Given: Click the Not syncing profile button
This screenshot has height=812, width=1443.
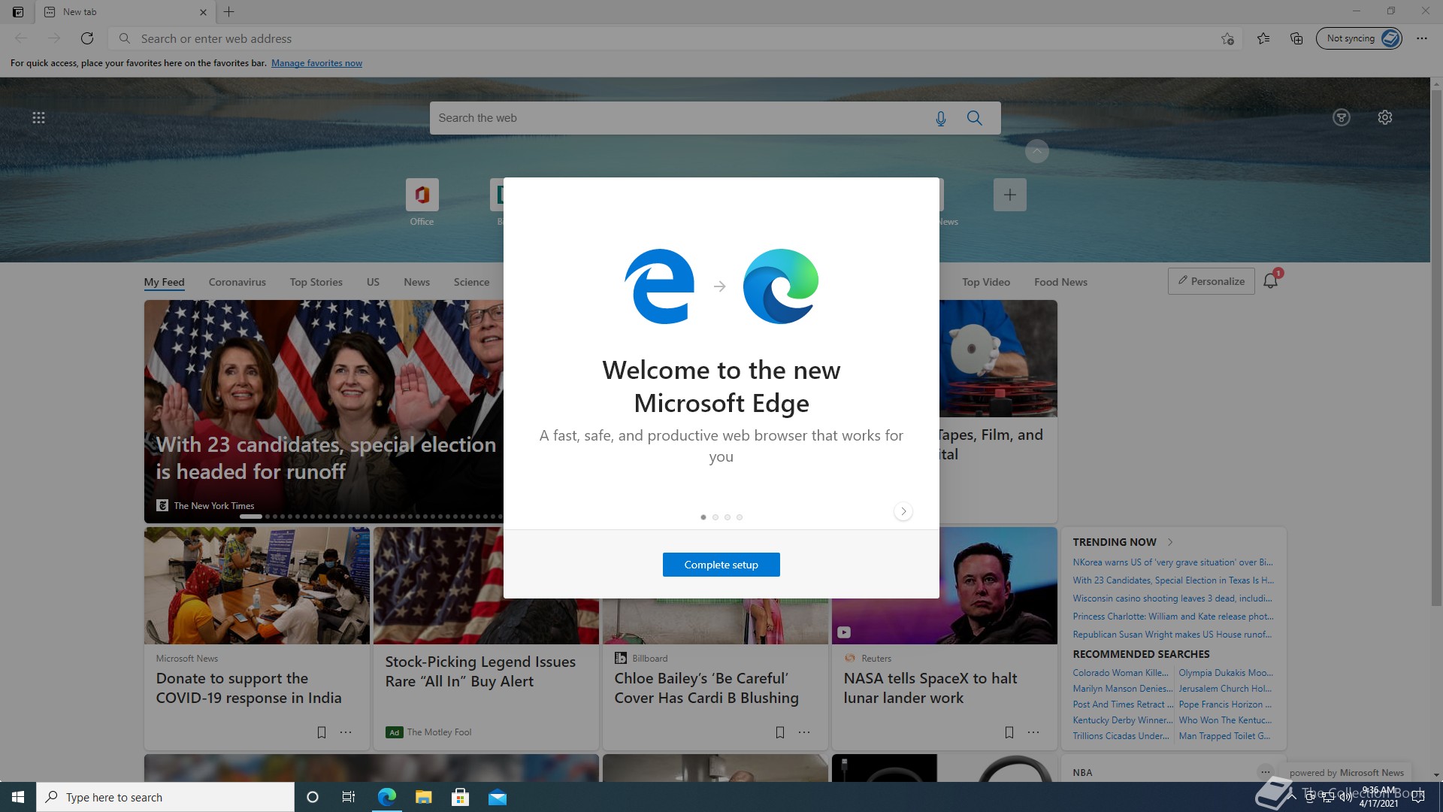Looking at the screenshot, I should point(1359,38).
